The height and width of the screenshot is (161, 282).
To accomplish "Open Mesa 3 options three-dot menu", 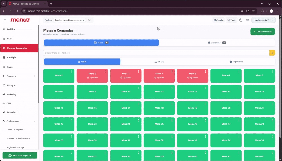I will point(138,72).
